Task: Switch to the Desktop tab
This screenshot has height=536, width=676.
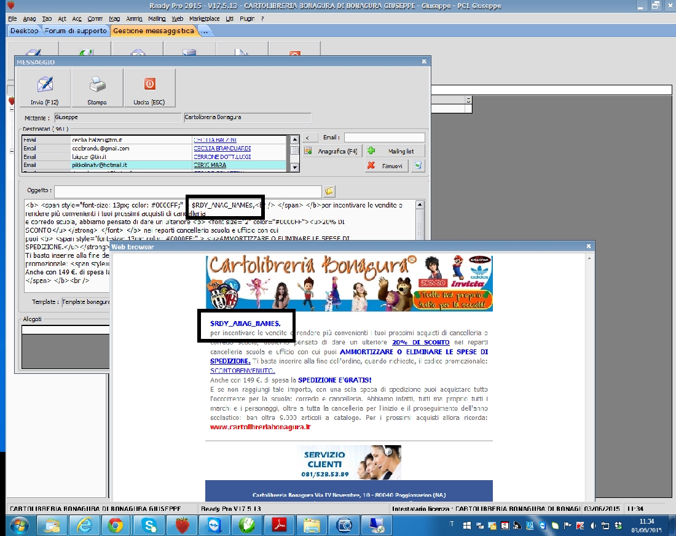Action: pos(24,31)
